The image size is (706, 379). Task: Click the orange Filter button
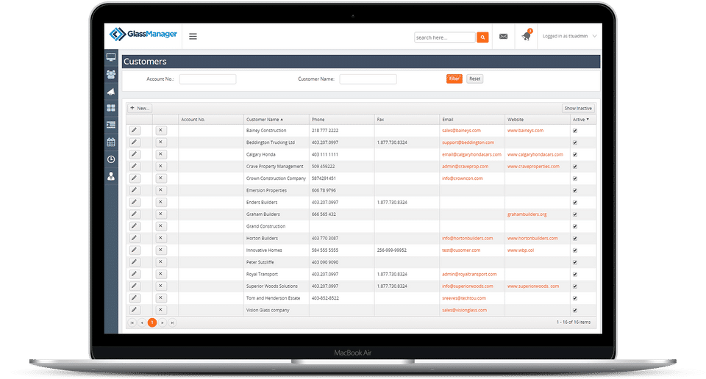454,79
